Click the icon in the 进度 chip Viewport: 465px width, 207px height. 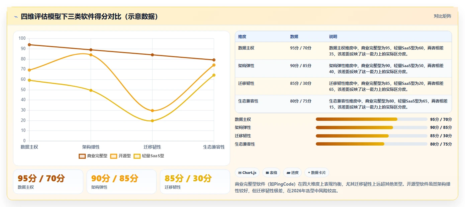pos(288,173)
